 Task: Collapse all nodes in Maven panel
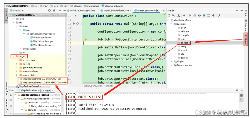(213, 16)
